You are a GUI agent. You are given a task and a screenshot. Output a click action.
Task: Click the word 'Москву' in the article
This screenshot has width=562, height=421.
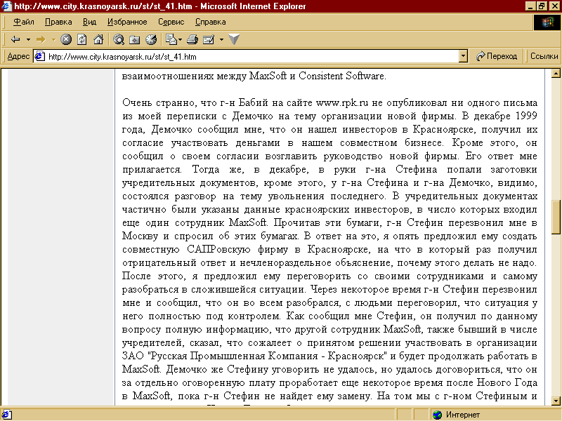[140, 236]
